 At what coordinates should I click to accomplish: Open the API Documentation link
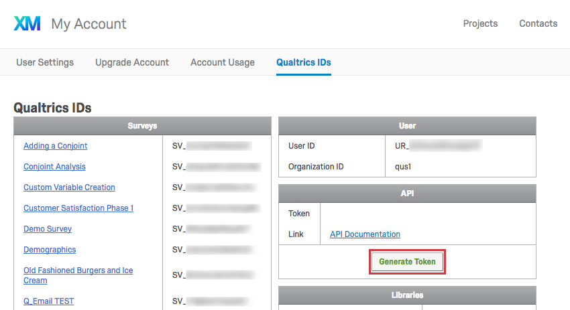tap(365, 234)
